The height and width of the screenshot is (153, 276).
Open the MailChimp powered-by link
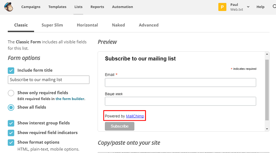135,116
